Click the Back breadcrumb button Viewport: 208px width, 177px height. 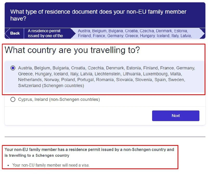pyautogui.click(x=15, y=33)
